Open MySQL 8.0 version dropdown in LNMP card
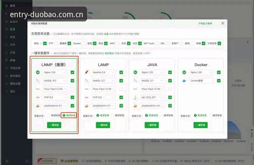This screenshot has width=254, height=165. [x=55, y=81]
